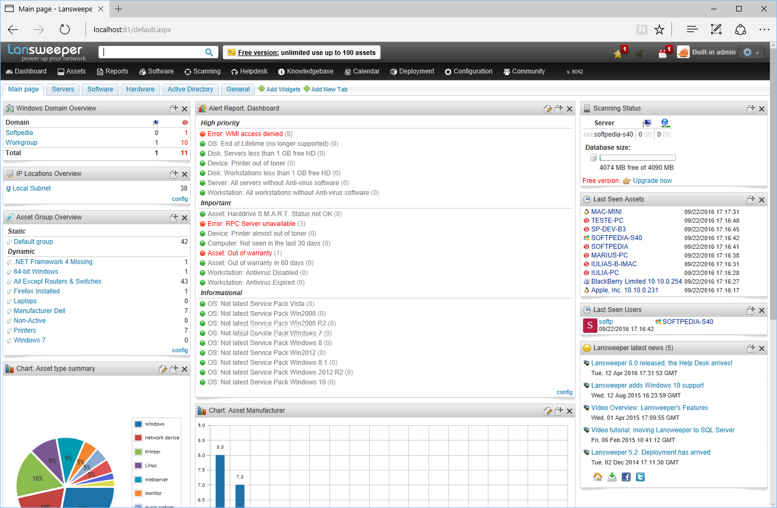Switch to the Active Directory tab
This screenshot has height=508, width=777.
pyautogui.click(x=190, y=89)
